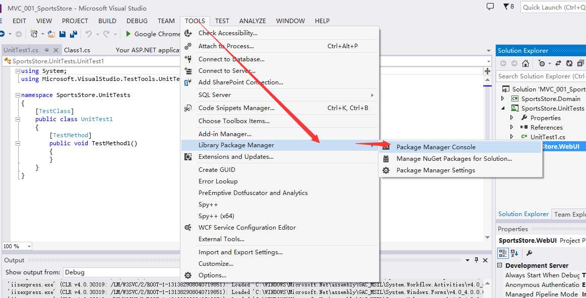The image size is (586, 298).
Task: Select Create GUID from Tools menu
Action: [280, 170]
